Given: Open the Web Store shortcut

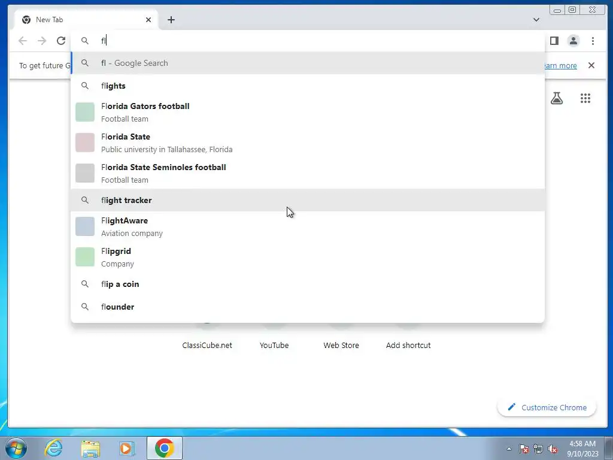Looking at the screenshot, I should coord(341,345).
